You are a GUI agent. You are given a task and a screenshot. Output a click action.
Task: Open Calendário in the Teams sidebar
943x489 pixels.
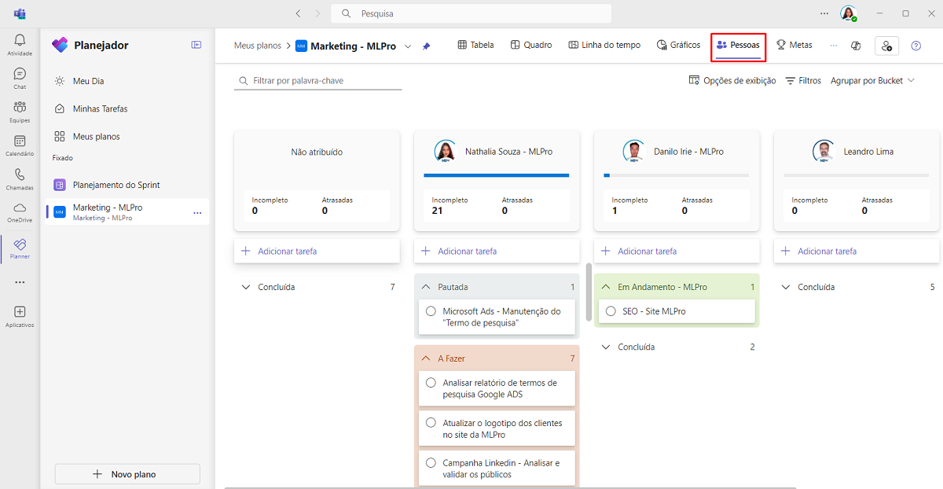[20, 145]
